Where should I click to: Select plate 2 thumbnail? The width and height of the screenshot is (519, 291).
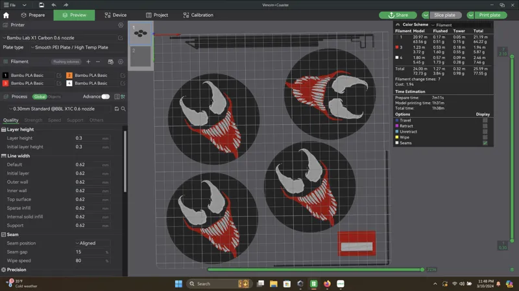(x=141, y=57)
